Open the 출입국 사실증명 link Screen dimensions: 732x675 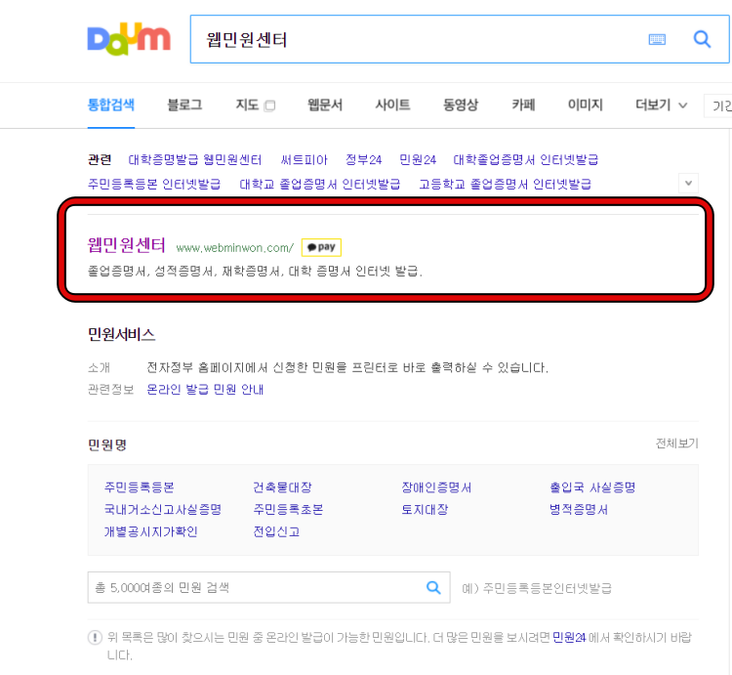[x=592, y=487]
